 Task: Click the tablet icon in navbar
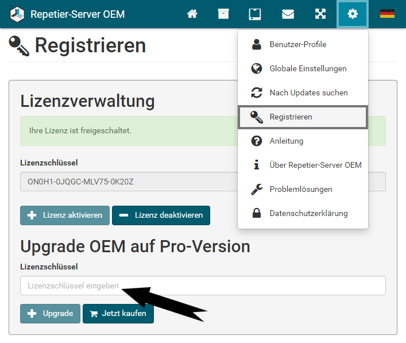pos(256,14)
